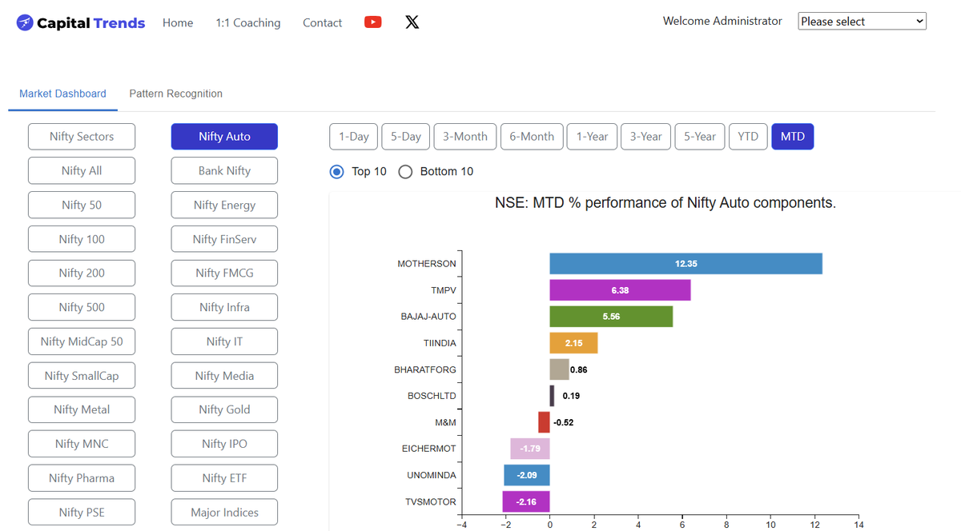This screenshot has height=531, width=961.
Task: Select the Nifty ETF button
Action: [x=224, y=478]
